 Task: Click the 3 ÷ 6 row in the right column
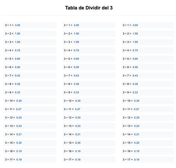pos(148,67)
